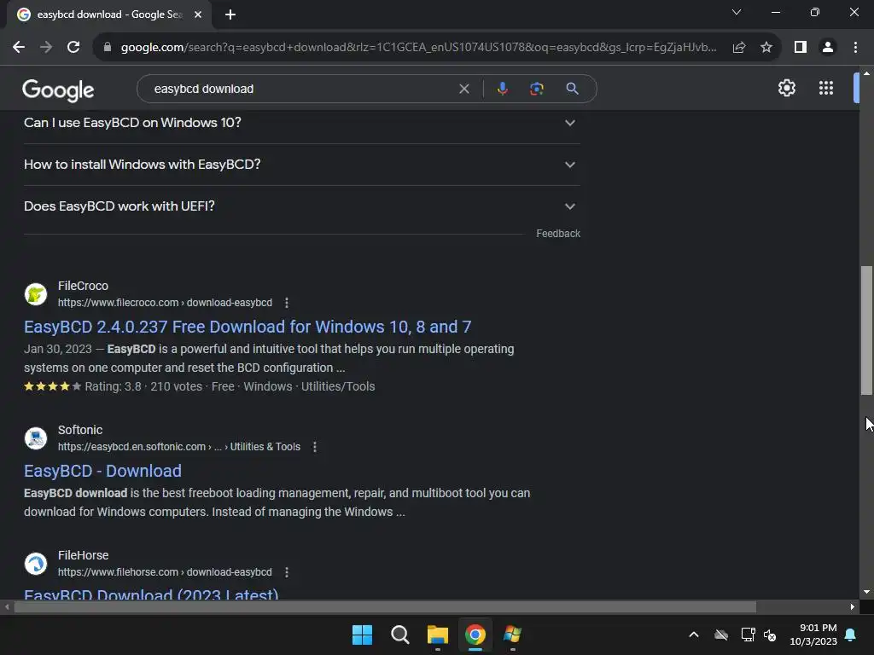Open the Softonic site favicon
The image size is (874, 655).
(x=36, y=438)
